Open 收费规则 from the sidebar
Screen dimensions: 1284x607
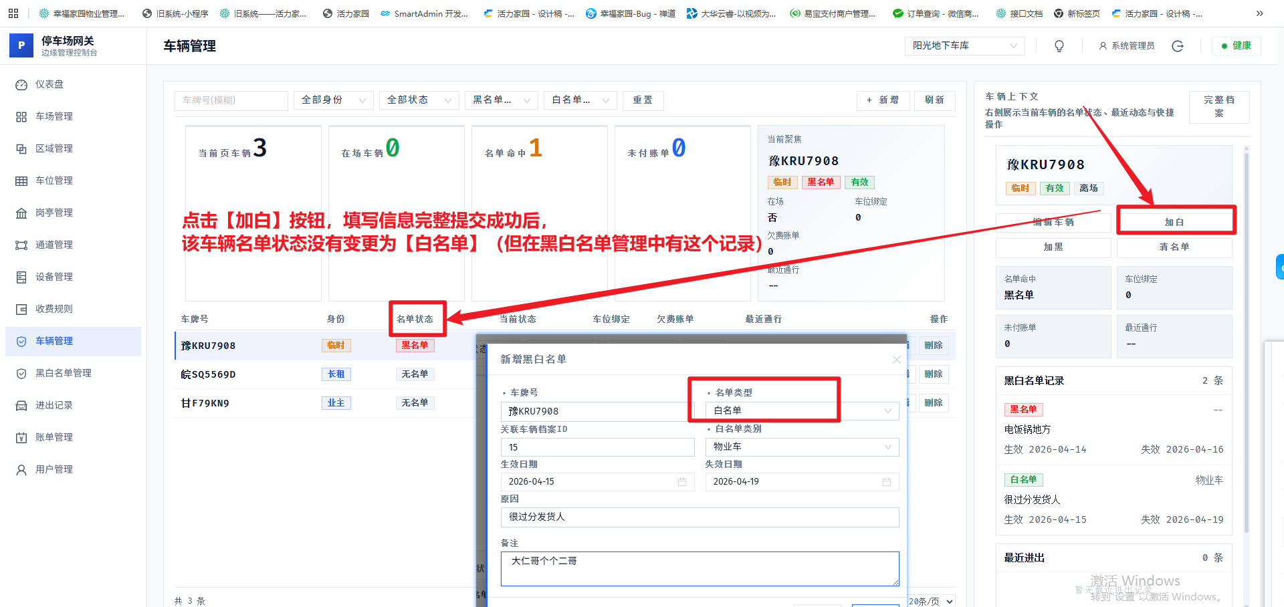(53, 309)
